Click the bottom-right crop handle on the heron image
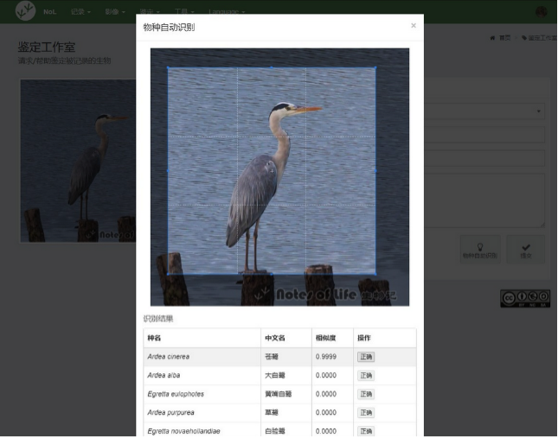Viewport: 558px width, 438px height. click(375, 274)
